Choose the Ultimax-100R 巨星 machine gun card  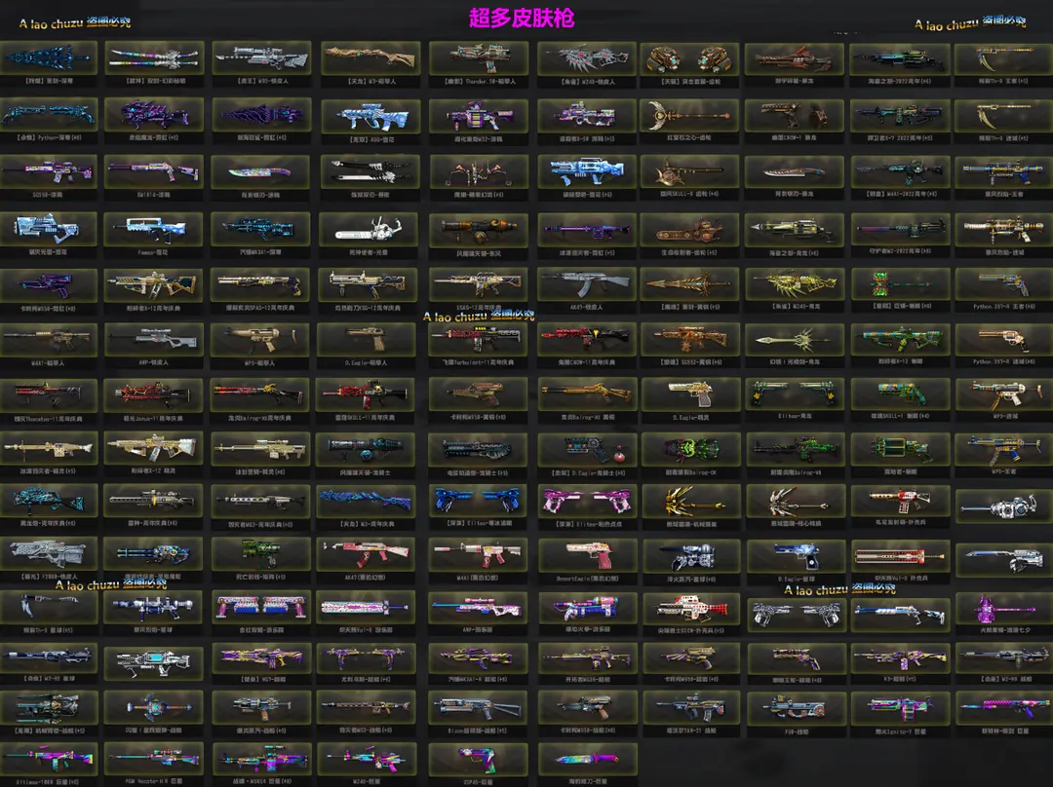pyautogui.click(x=49, y=760)
